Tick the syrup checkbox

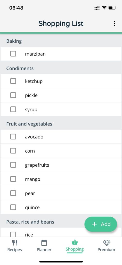tap(13, 109)
